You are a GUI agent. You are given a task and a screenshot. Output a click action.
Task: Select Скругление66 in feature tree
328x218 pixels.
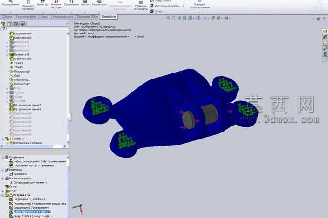[x=20, y=59]
